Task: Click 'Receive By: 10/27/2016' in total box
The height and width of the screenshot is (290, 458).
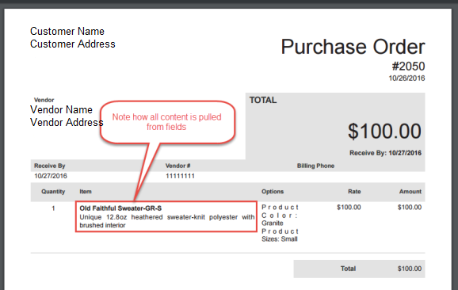Action: tap(386, 153)
